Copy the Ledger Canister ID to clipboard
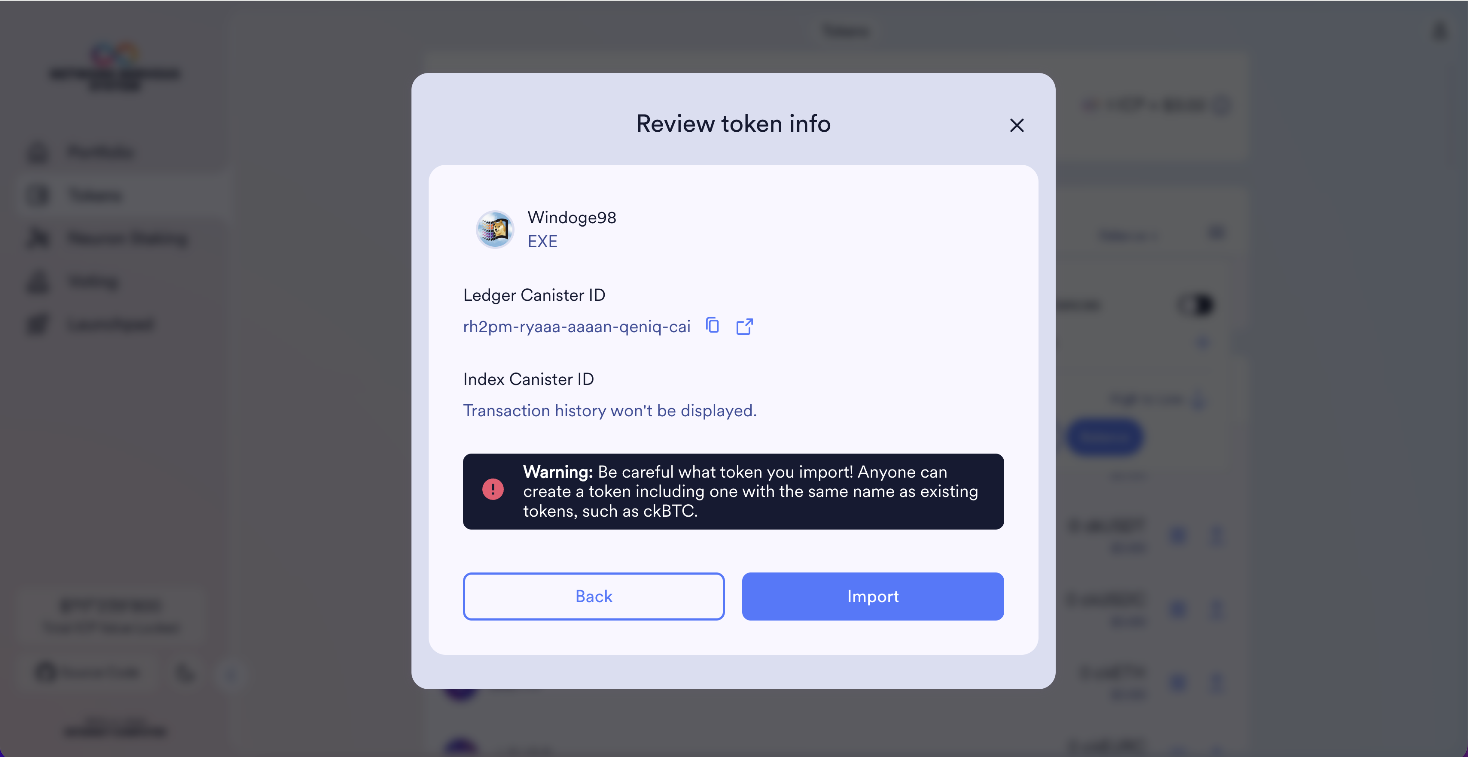1468x757 pixels. (x=713, y=325)
